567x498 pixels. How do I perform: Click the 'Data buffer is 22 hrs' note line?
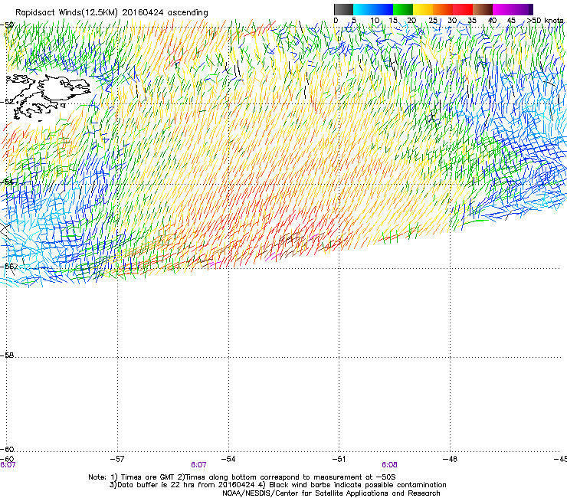coord(277,485)
